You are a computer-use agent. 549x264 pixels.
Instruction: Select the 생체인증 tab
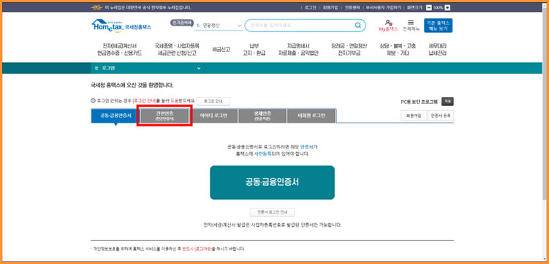click(x=262, y=116)
